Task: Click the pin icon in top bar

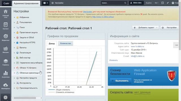Action: tap(168, 3)
